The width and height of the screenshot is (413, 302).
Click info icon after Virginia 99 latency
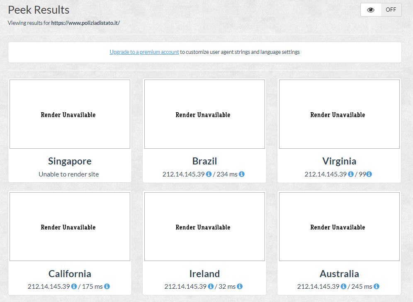click(x=369, y=174)
